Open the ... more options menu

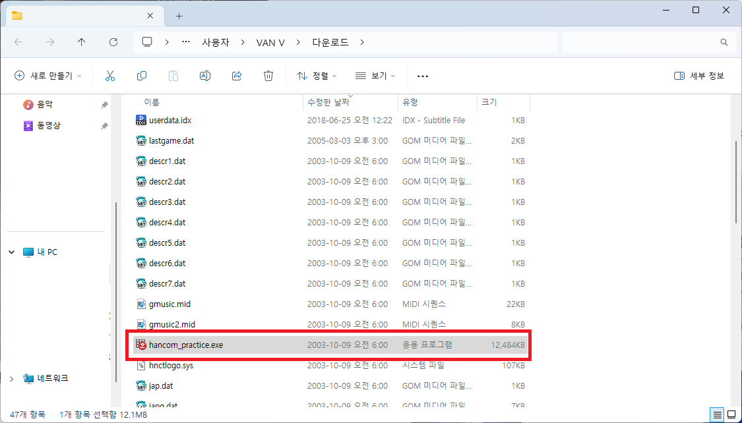point(422,75)
